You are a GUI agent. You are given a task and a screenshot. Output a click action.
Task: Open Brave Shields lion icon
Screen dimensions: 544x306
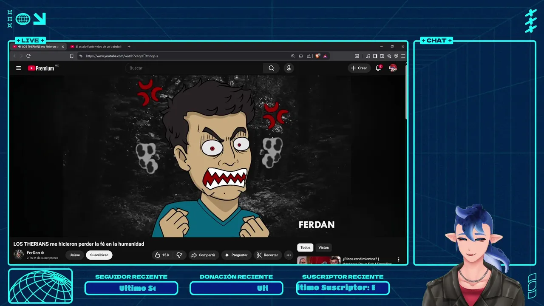(x=317, y=56)
